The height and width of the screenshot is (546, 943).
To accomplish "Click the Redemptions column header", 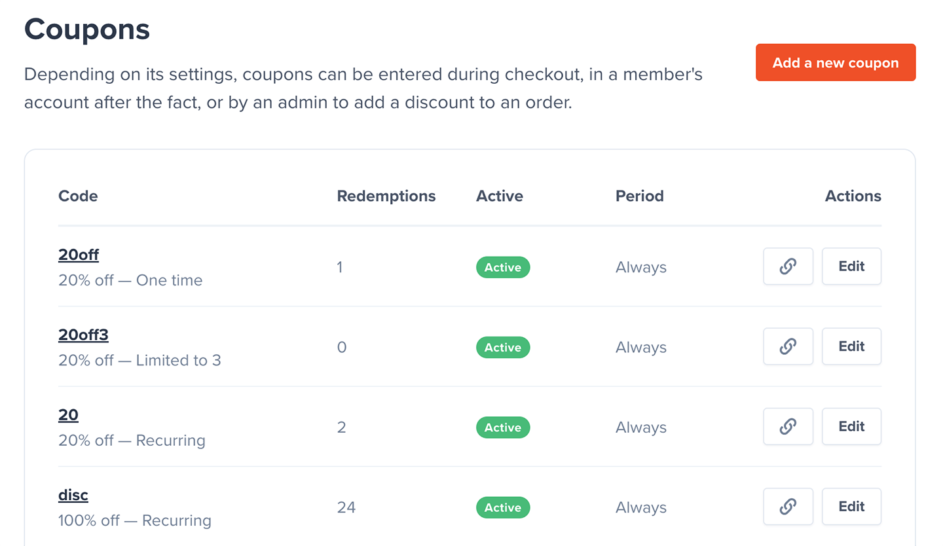I will [386, 196].
